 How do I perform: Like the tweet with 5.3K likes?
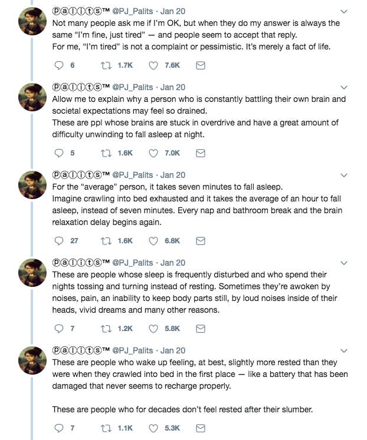click(x=153, y=428)
